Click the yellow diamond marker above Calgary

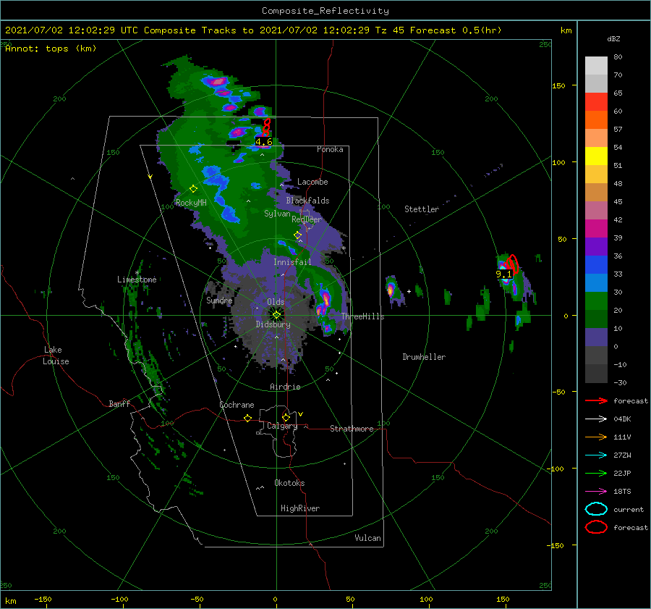coord(286,417)
